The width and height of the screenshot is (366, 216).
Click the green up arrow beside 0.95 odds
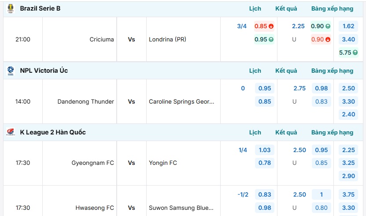pyautogui.click(x=271, y=40)
